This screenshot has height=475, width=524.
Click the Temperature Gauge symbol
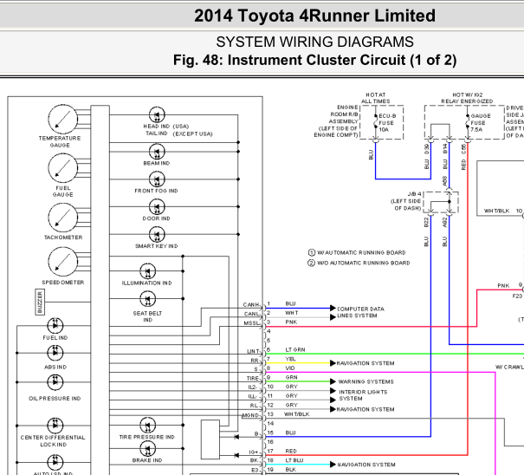63,120
